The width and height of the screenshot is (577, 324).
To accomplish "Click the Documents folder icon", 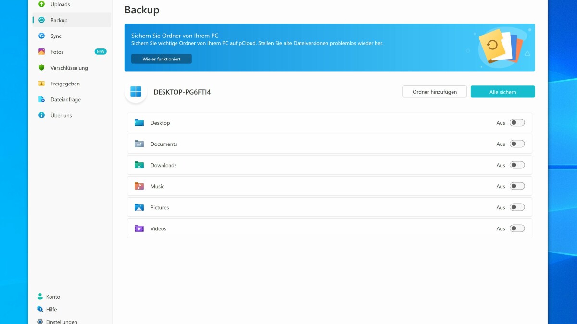I will pos(139,144).
